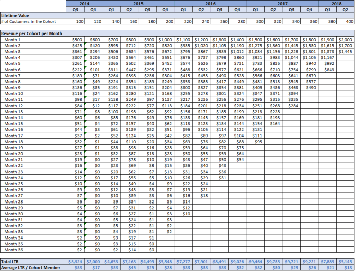Image resolution: width=355 pixels, height=271 pixels.
Task: Select the 2016 year header cell
Action: (x=210, y=3)
